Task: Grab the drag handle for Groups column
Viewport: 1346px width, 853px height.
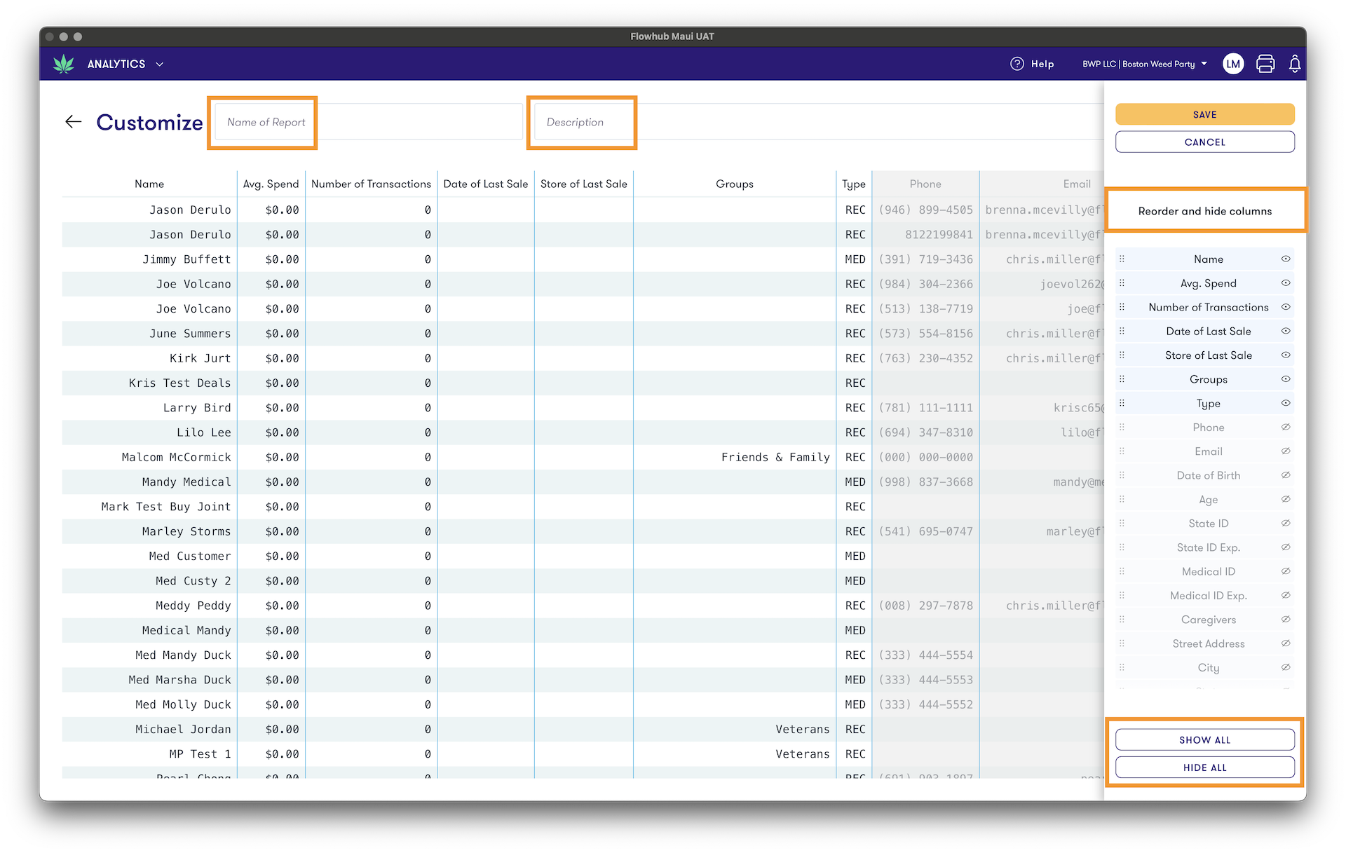Action: click(x=1122, y=379)
